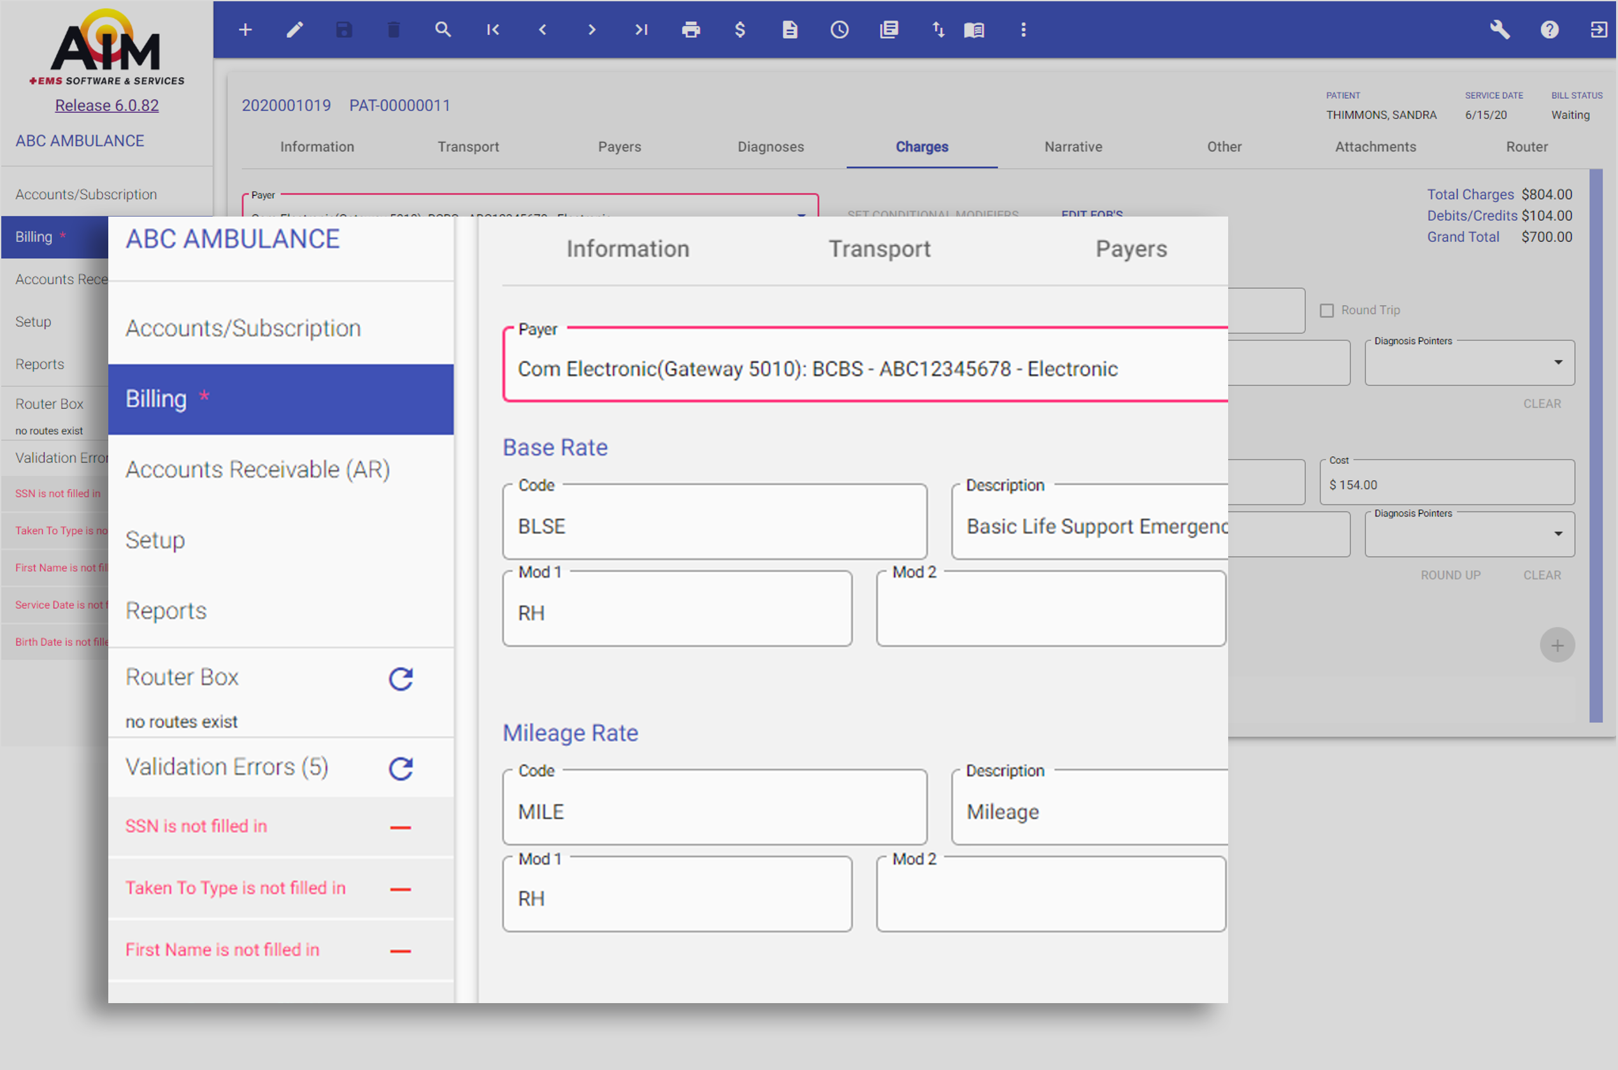Dismiss First Name not filled in error
The height and width of the screenshot is (1070, 1618).
tap(401, 950)
